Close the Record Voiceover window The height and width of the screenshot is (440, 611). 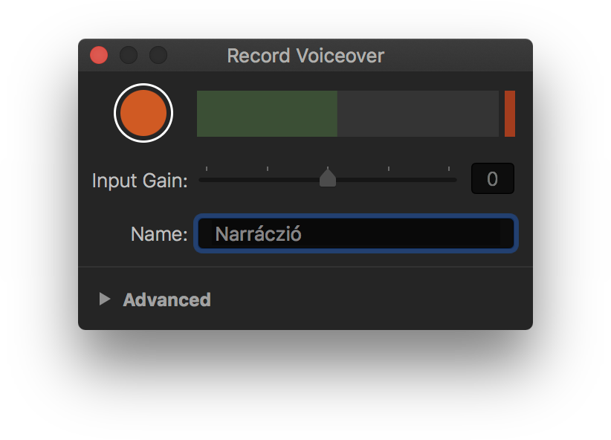99,55
